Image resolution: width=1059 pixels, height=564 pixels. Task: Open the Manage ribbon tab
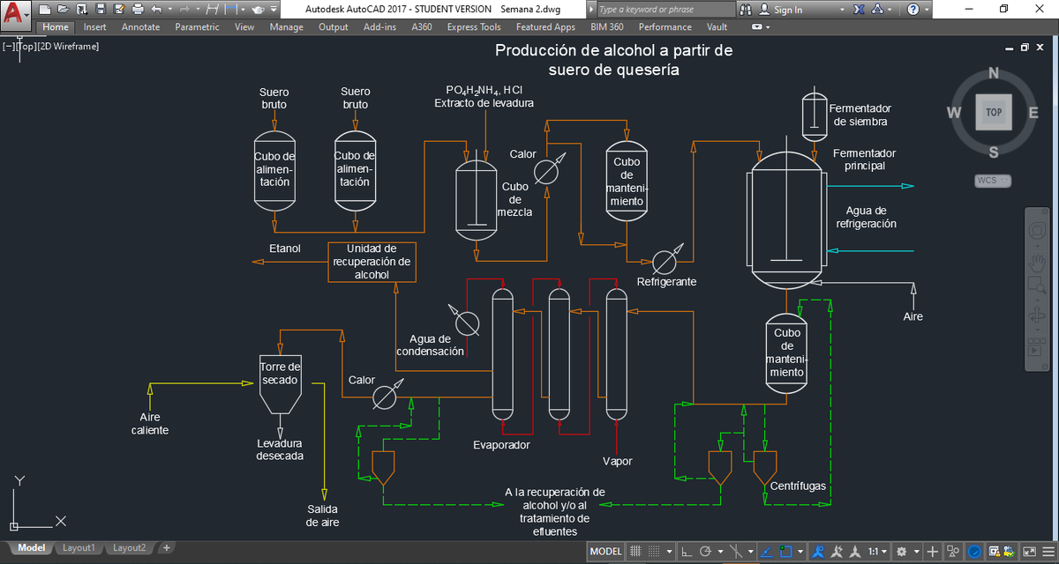[286, 27]
